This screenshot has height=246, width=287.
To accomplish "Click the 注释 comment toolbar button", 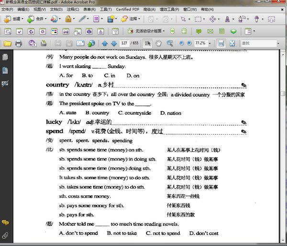I will point(131,19).
